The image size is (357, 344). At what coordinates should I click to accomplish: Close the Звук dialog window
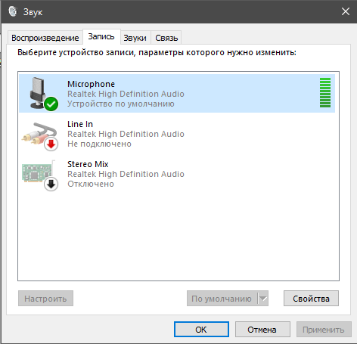click(345, 11)
